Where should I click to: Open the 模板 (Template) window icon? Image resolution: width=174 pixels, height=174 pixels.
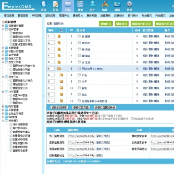pos(80,4)
